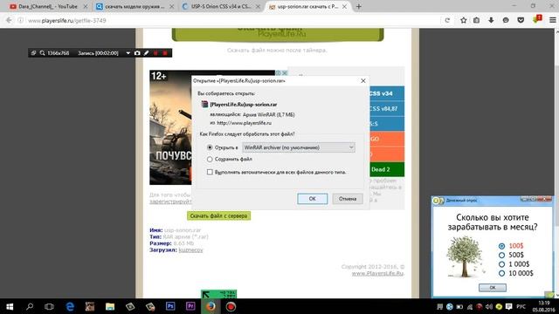This screenshot has height=314, width=559.
Task: Switch input language via РУС indicator
Action: 521,306
